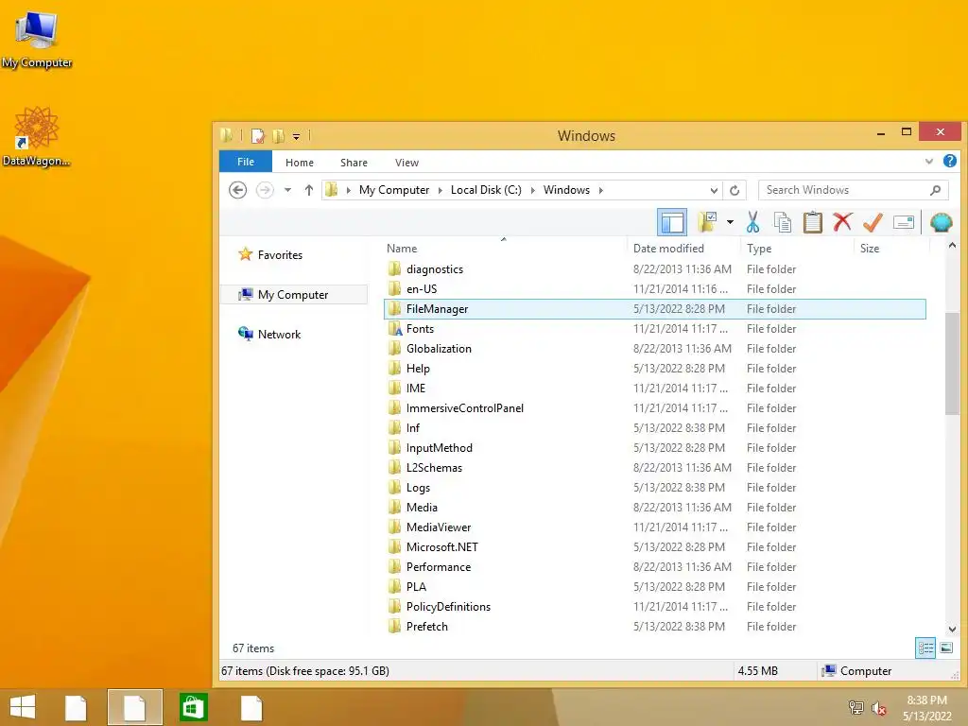Click the network tray icon

pyautogui.click(x=856, y=707)
